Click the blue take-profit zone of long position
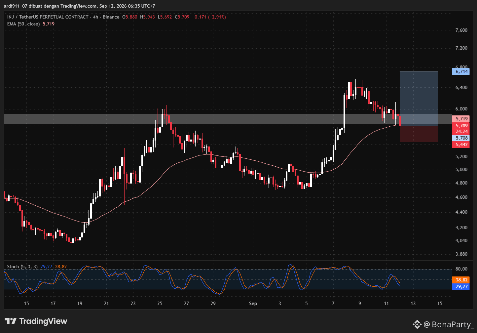Screen dimensions: 477x333 pos(419,99)
